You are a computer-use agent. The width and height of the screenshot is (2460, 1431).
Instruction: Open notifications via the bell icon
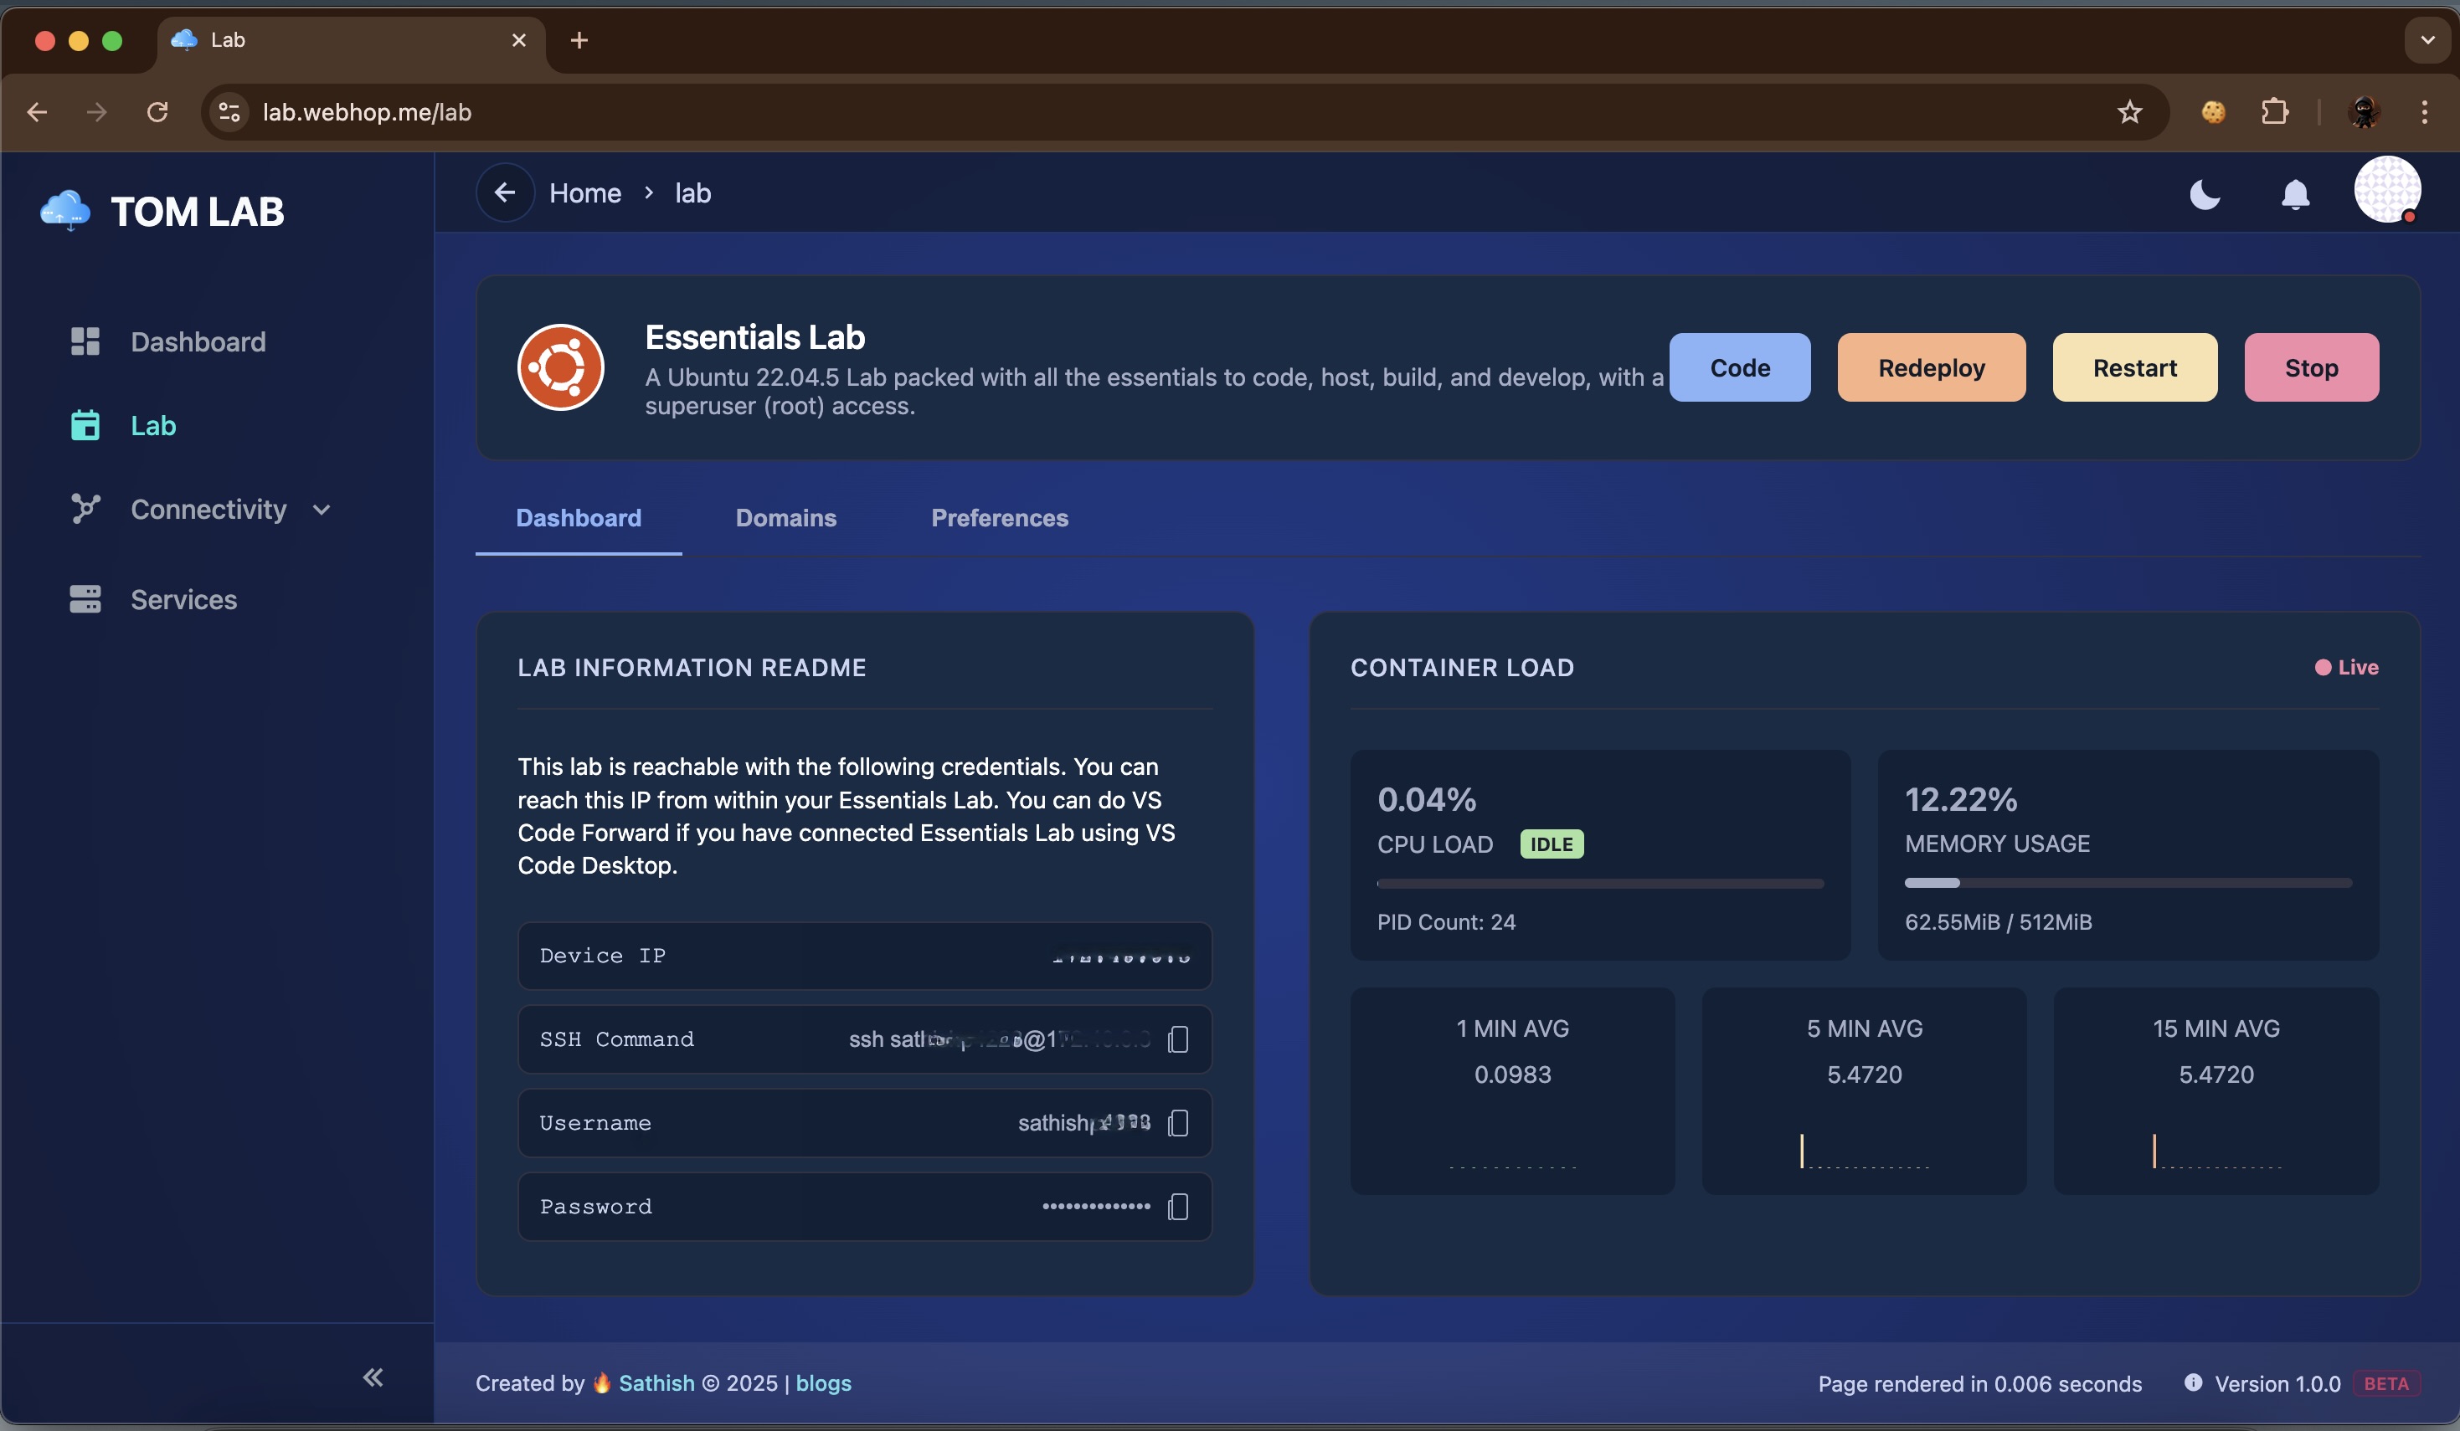point(2296,194)
